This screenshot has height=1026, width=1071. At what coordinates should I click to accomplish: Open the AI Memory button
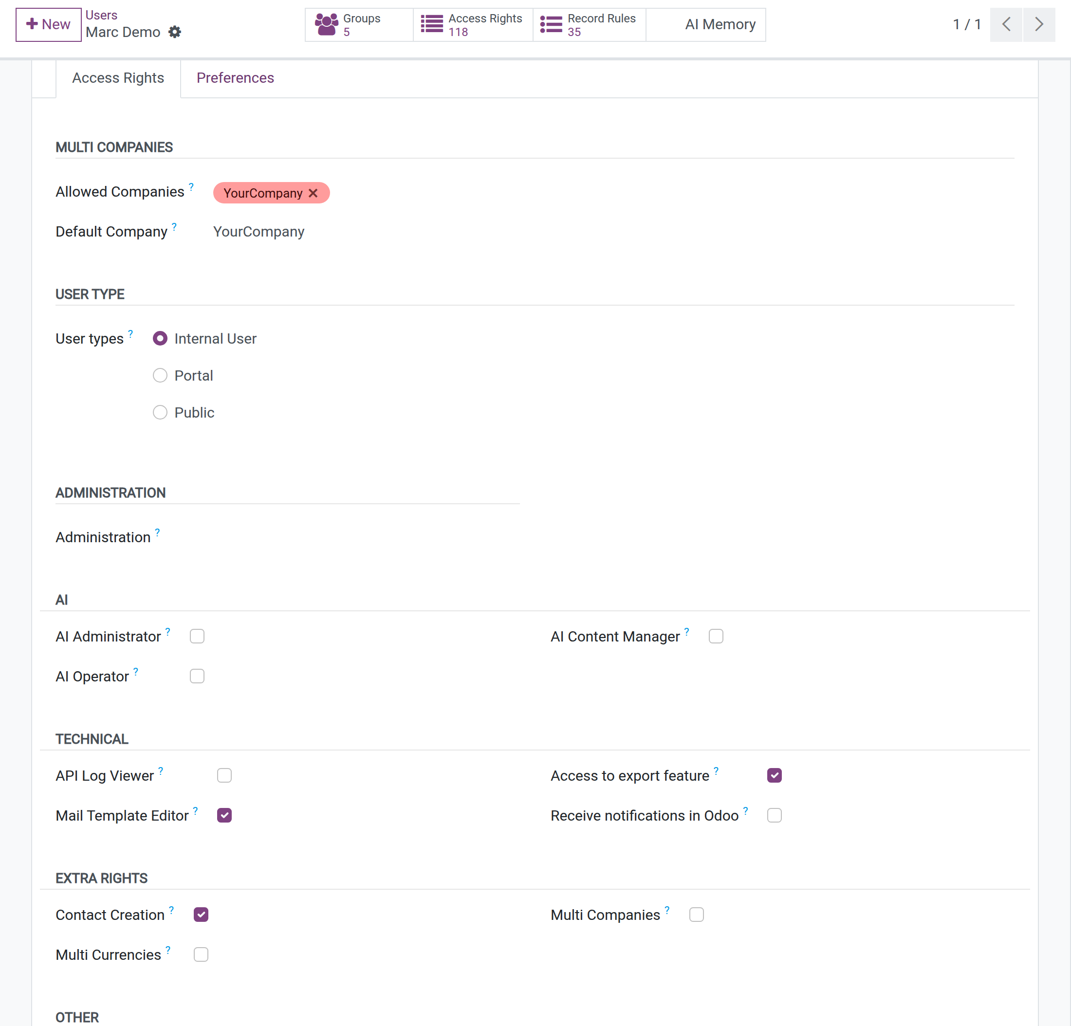pos(705,25)
